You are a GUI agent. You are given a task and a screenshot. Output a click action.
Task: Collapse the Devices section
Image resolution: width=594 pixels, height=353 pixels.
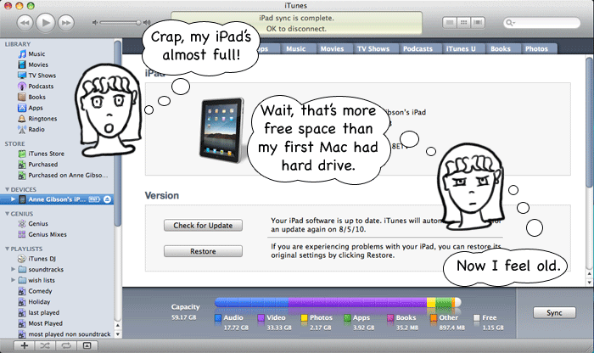(x=7, y=189)
